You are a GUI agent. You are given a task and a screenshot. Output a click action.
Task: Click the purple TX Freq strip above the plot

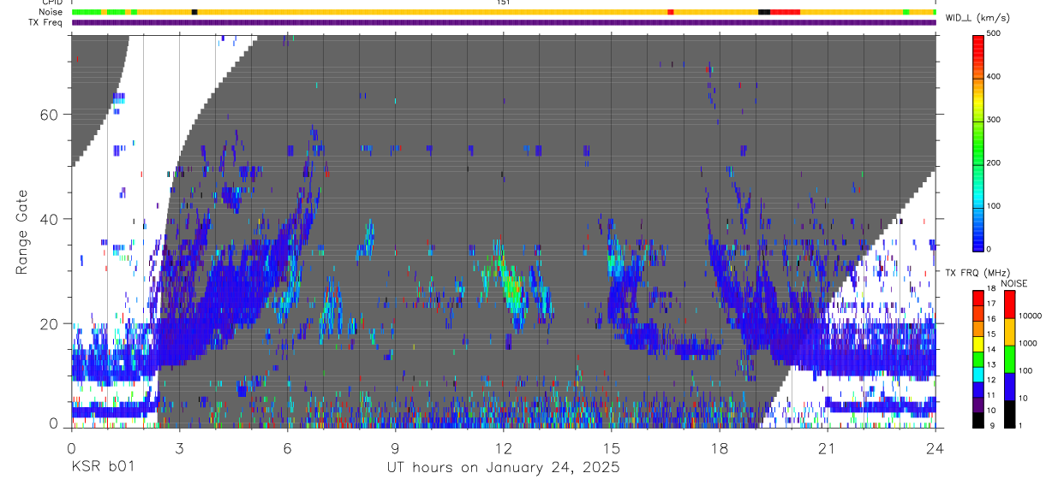point(504,22)
